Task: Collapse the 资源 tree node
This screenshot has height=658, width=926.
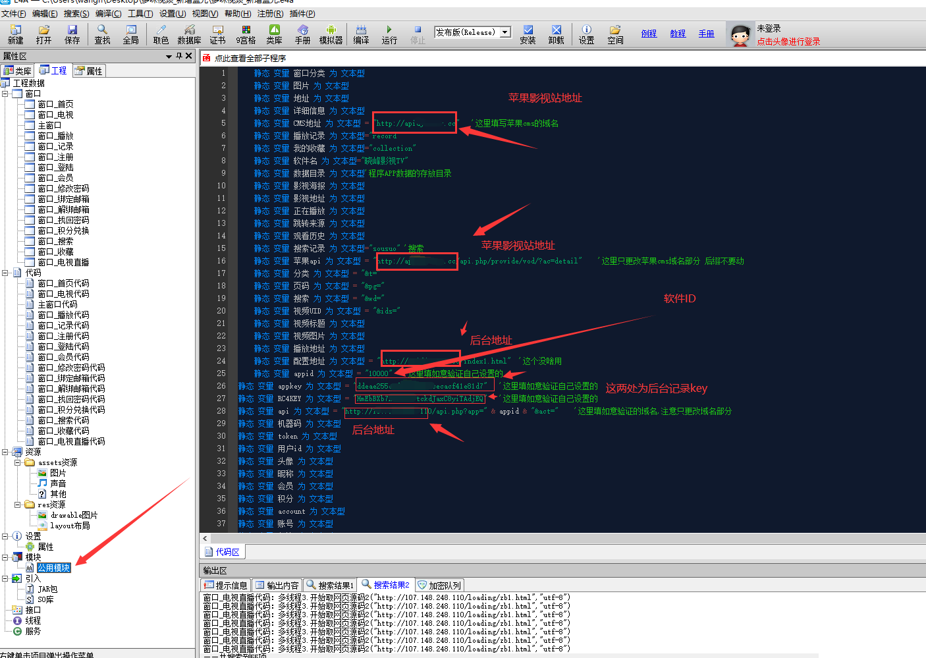Action: tap(5, 452)
